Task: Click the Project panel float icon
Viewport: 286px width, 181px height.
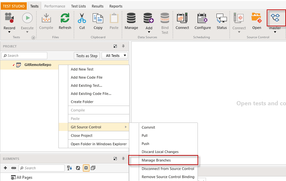Action: pyautogui.click(x=115, y=46)
